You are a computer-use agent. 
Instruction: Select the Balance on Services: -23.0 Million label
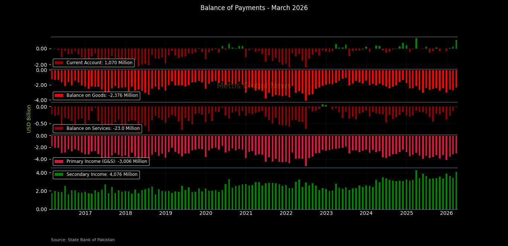103,129
